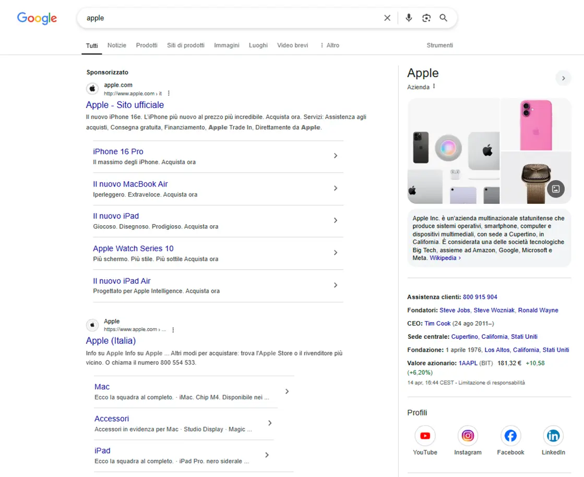The width and height of the screenshot is (584, 477).
Task: Click the Profili section heading
Action: coord(417,413)
